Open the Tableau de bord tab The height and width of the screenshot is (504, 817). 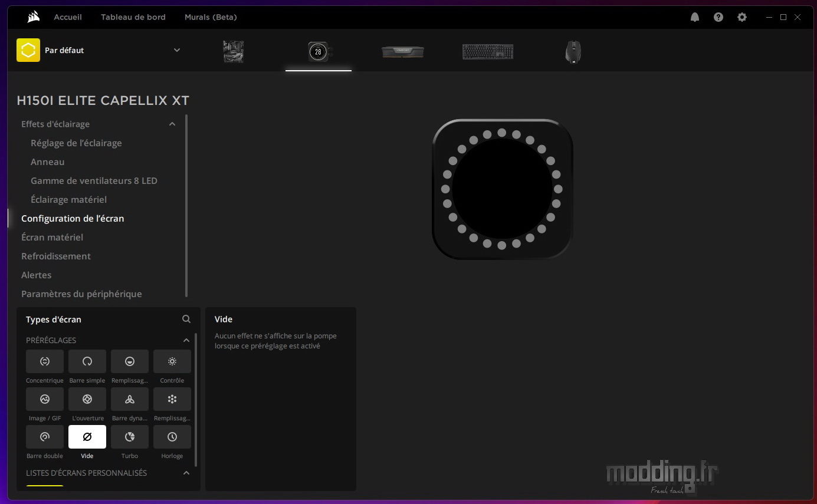click(x=133, y=17)
